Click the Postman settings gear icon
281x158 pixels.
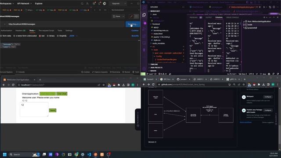pyautogui.click(x=94, y=4)
